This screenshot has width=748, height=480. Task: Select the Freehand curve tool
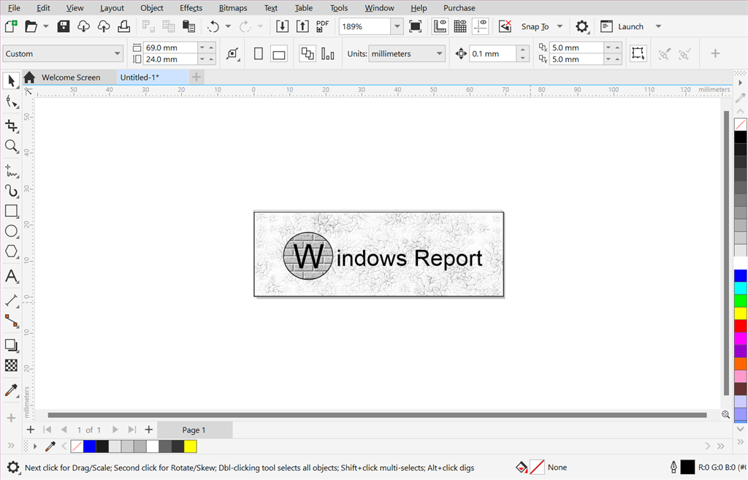pyautogui.click(x=11, y=170)
